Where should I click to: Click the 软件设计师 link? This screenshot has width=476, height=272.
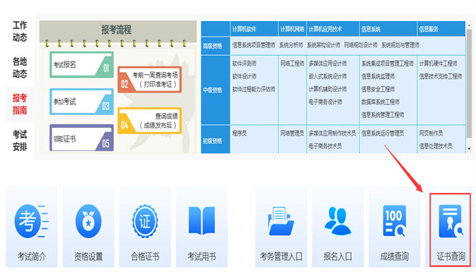point(244,76)
